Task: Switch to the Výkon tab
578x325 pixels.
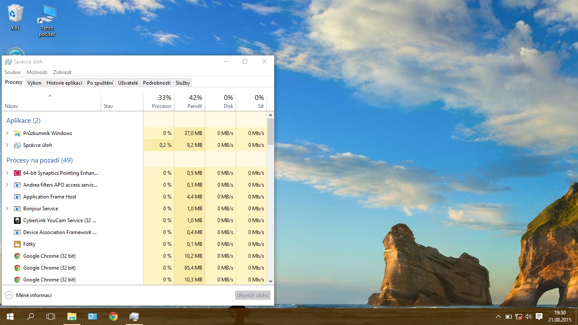Action: coord(35,83)
